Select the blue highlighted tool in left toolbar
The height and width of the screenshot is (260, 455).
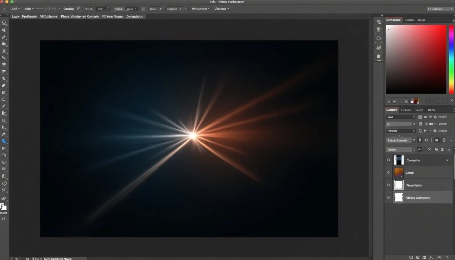click(x=4, y=141)
